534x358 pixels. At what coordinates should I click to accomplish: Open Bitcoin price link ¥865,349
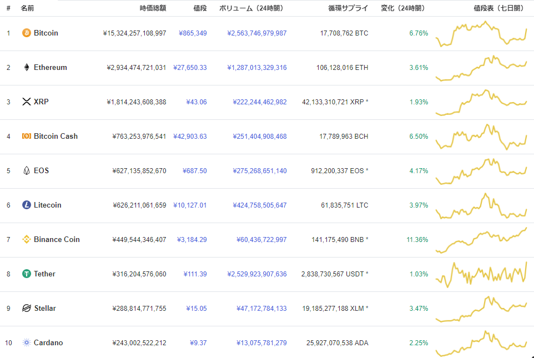[193, 33]
